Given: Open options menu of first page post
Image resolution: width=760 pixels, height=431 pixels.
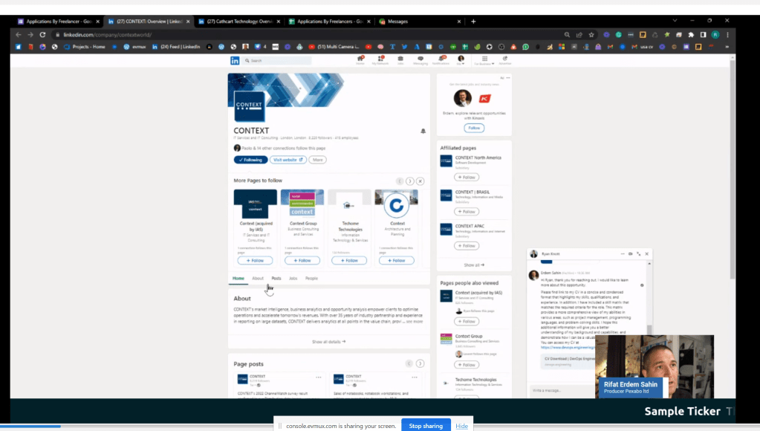Looking at the screenshot, I should [x=319, y=377].
